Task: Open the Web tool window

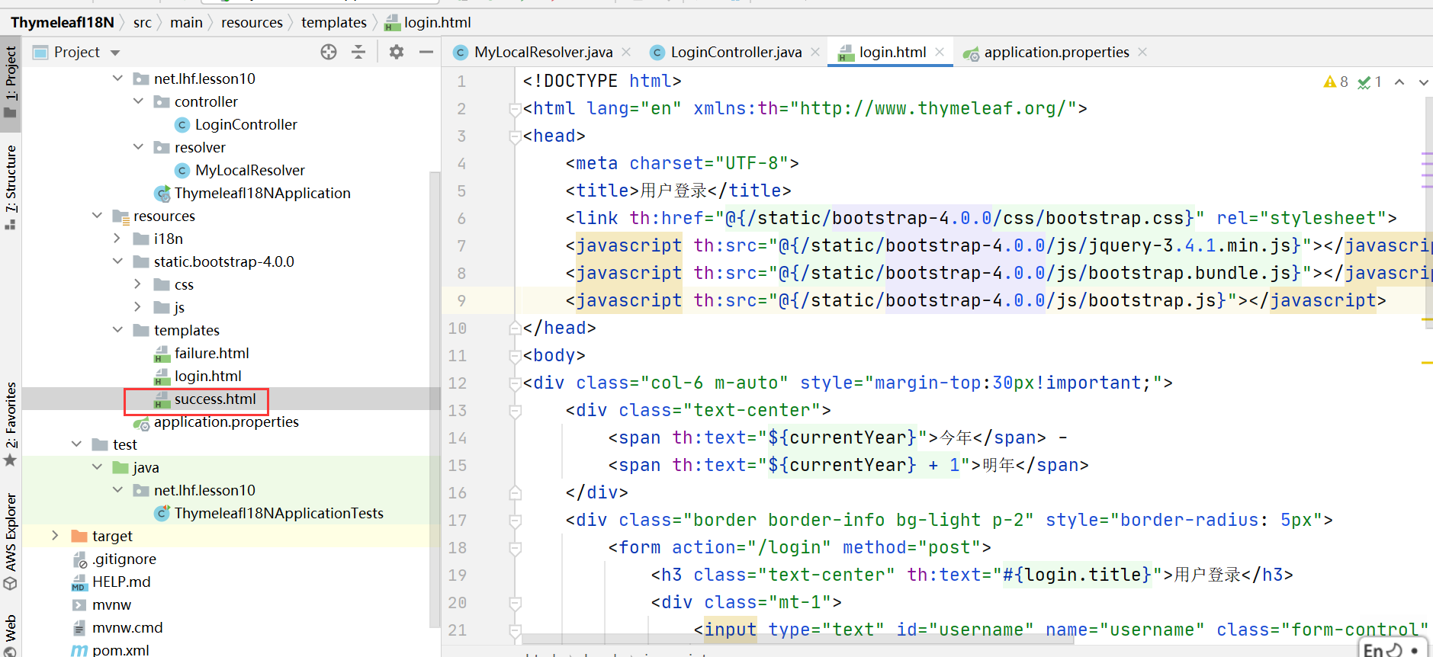Action: point(11,634)
